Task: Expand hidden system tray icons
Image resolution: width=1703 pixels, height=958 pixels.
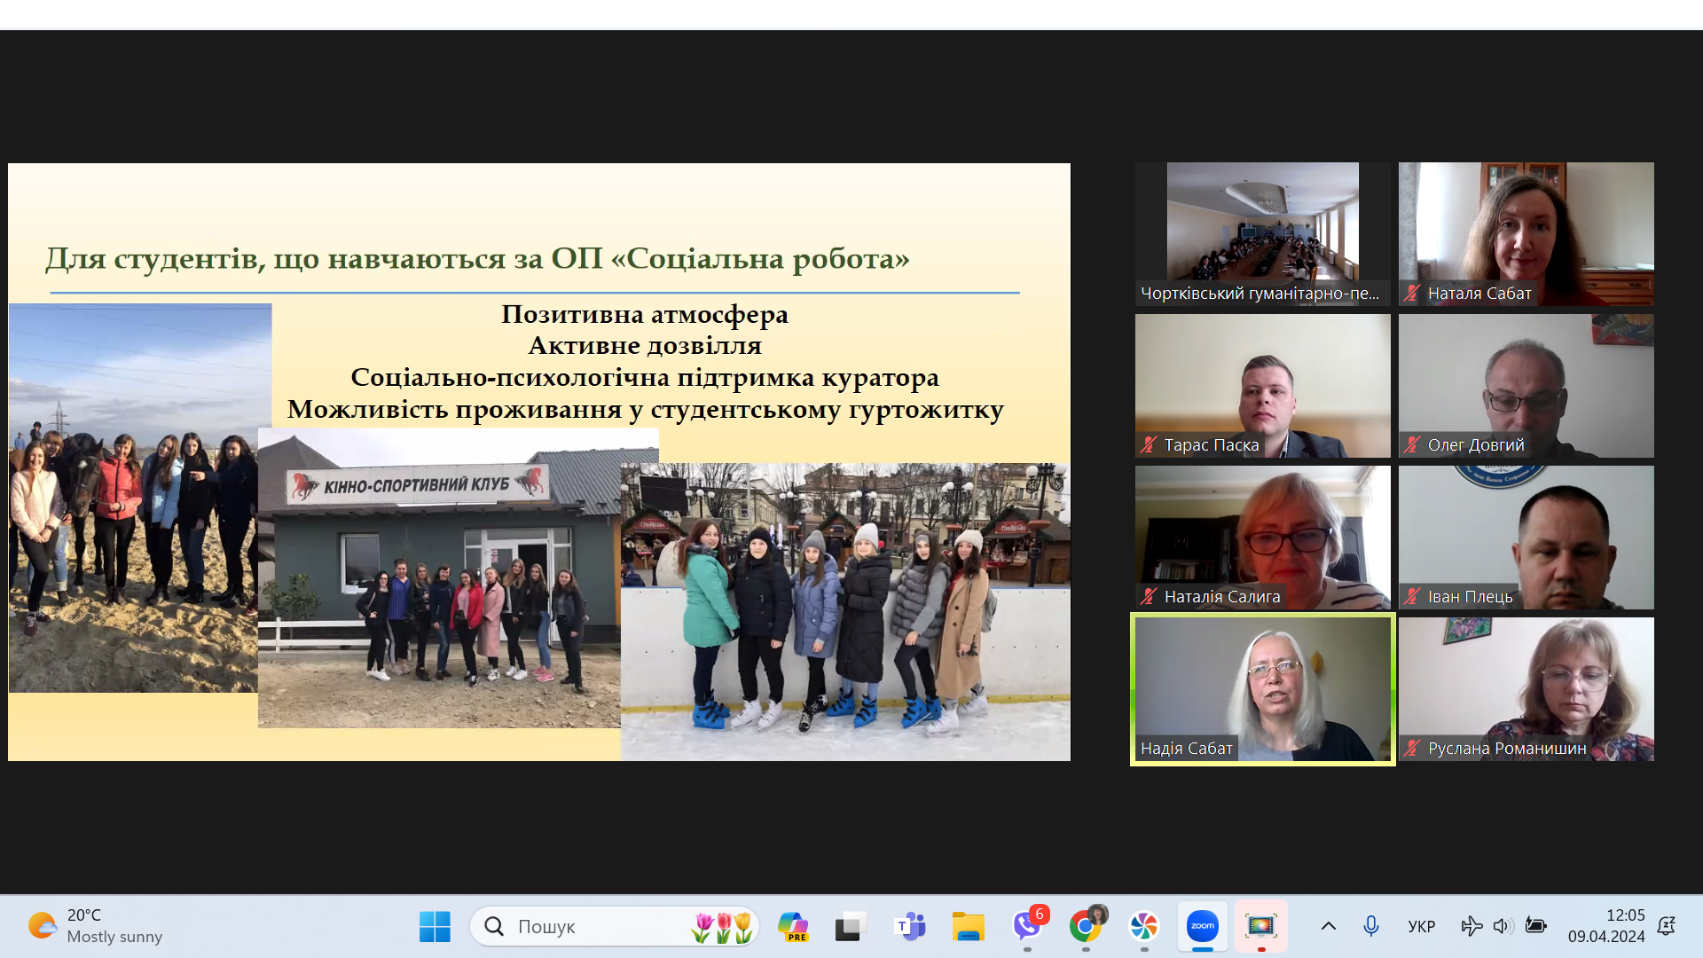Action: click(1328, 926)
